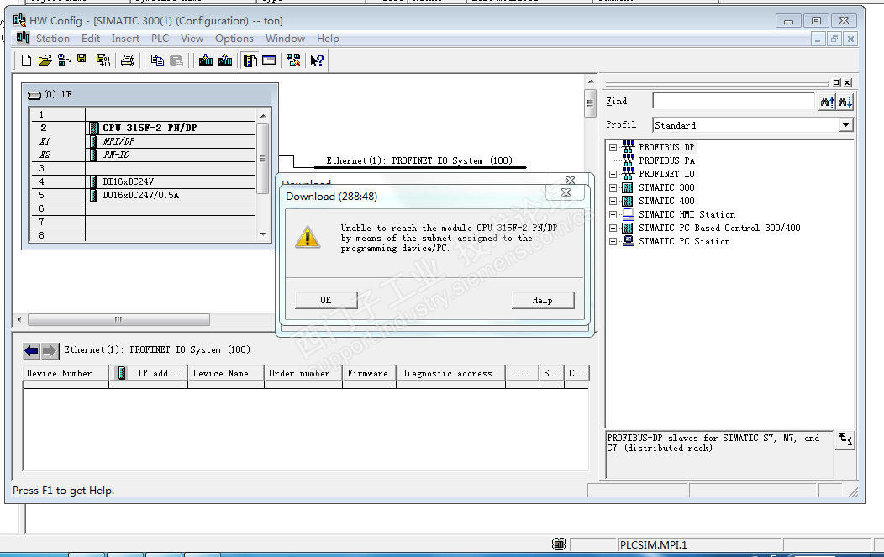Image resolution: width=884 pixels, height=557 pixels.
Task: Click the Open folder toolbar icon
Action: pyautogui.click(x=45, y=60)
